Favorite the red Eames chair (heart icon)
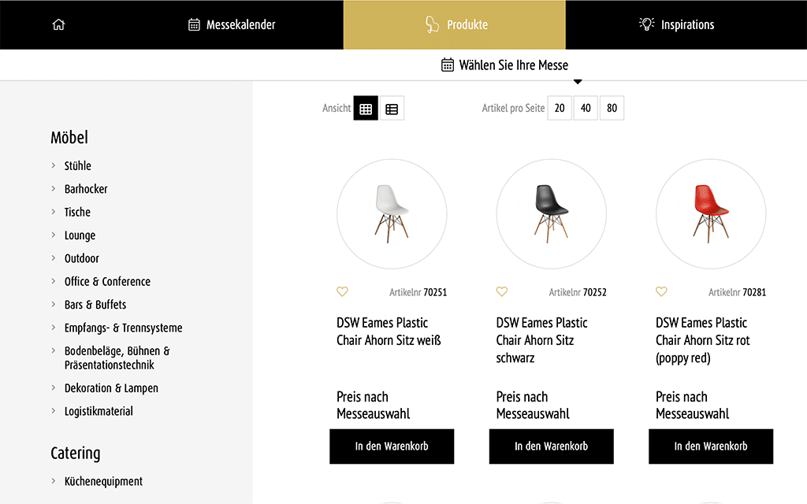 (x=661, y=292)
